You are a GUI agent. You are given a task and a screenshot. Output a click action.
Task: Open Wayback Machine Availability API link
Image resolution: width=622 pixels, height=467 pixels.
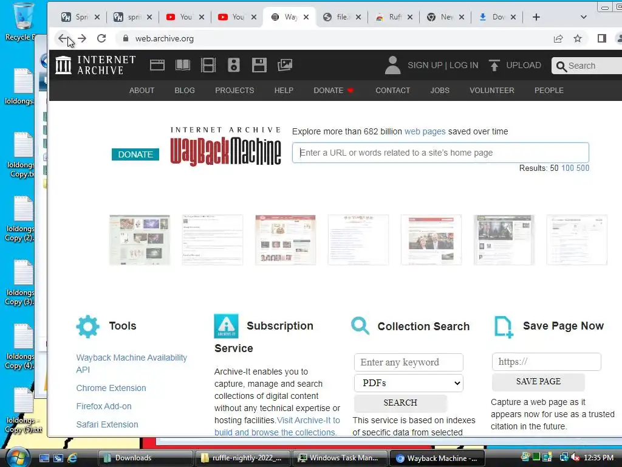[131, 364]
